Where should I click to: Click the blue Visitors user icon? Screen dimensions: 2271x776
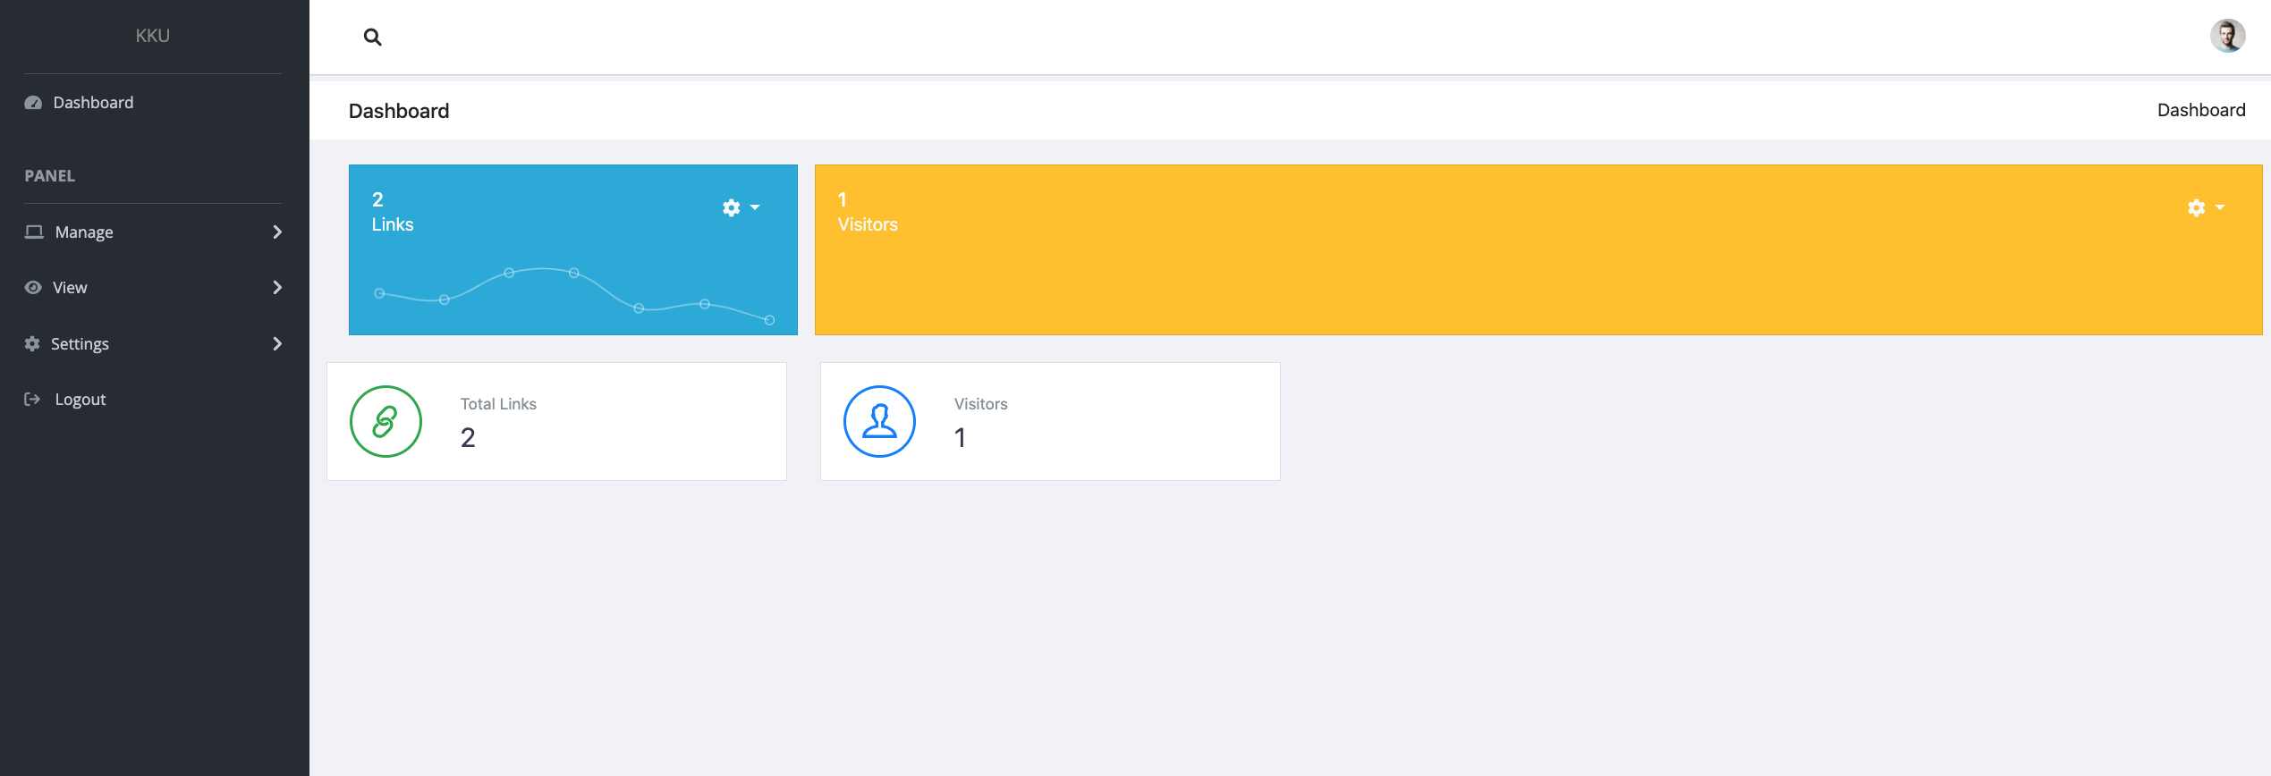pyautogui.click(x=879, y=422)
